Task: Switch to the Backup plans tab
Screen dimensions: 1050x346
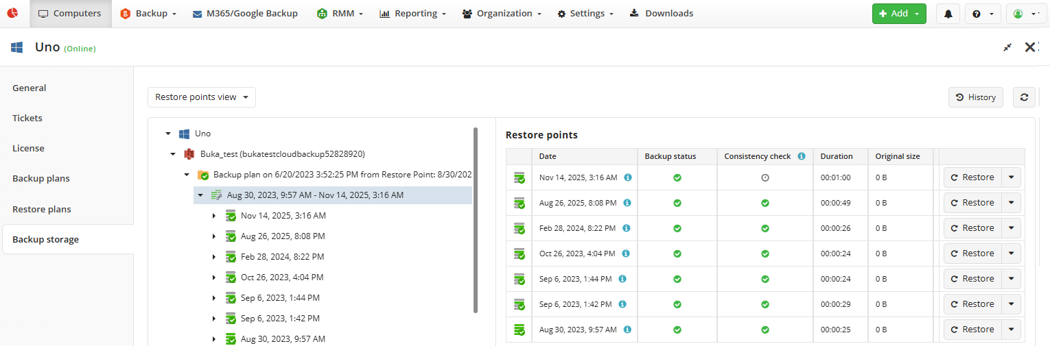Action: point(41,179)
